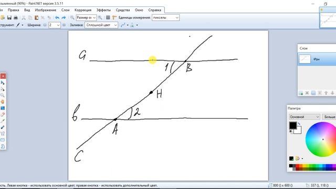Open the Коррекция menu

point(83,10)
